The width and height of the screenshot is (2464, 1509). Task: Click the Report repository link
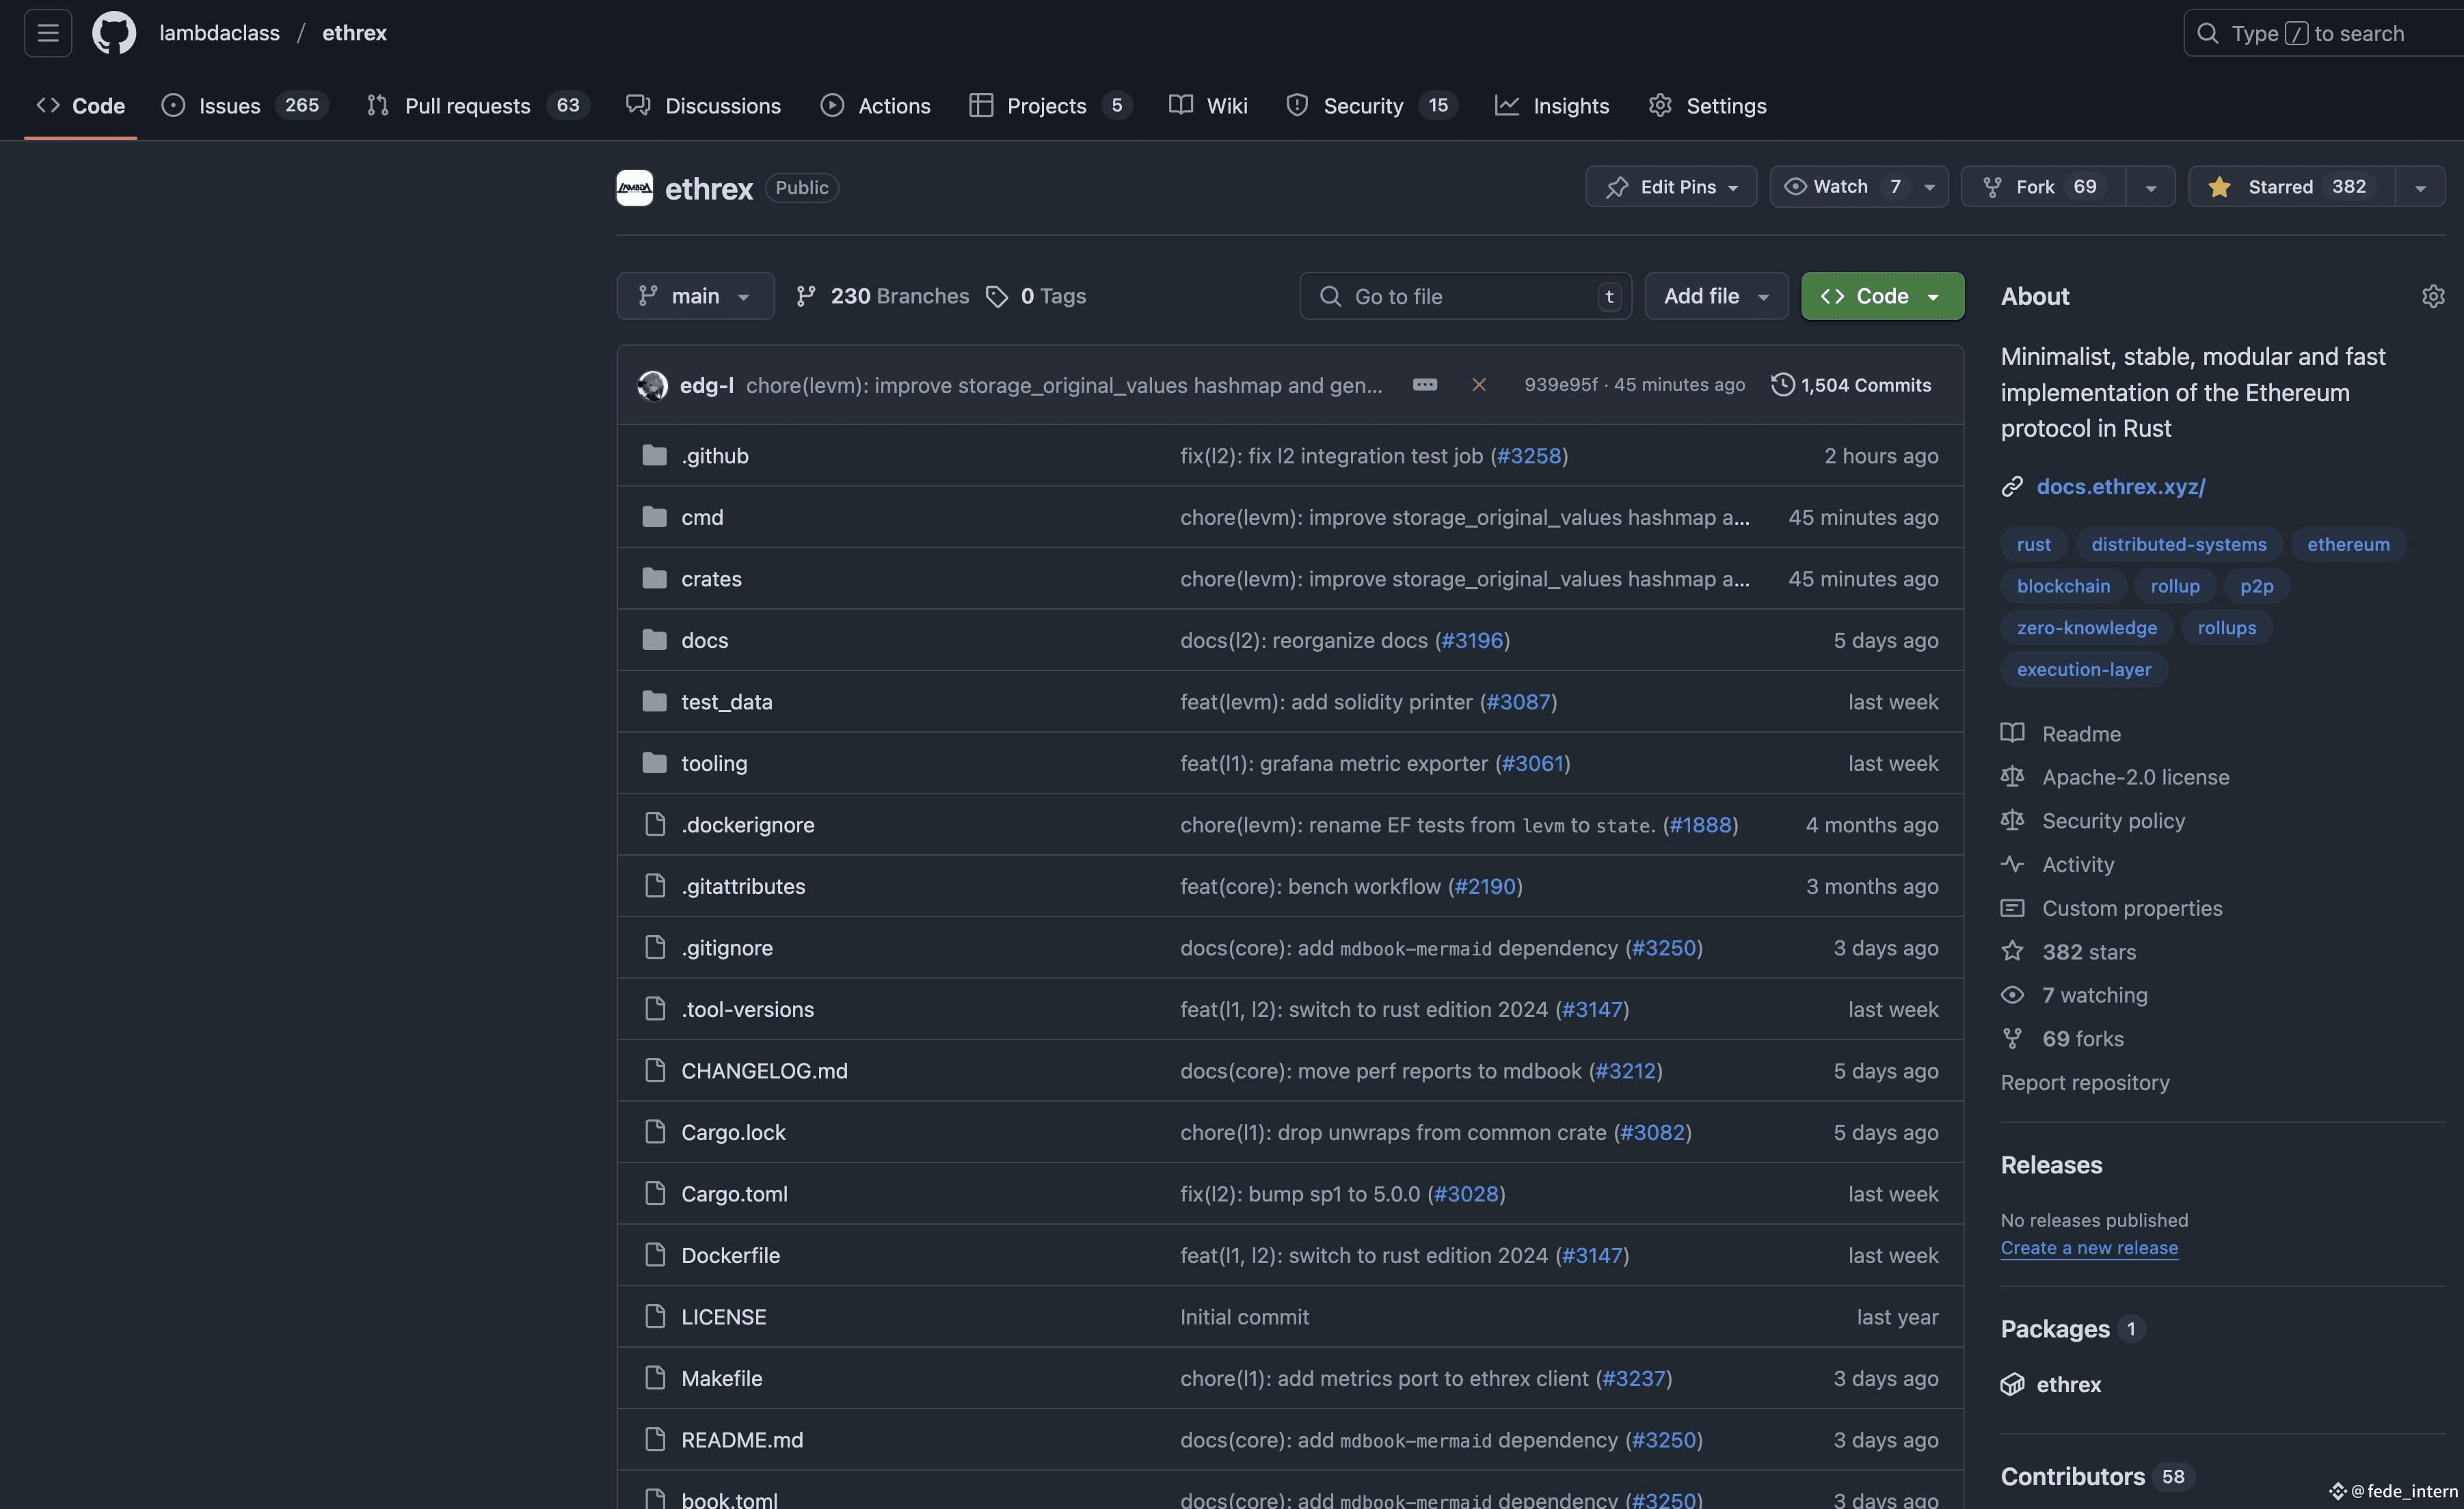[x=2085, y=1083]
